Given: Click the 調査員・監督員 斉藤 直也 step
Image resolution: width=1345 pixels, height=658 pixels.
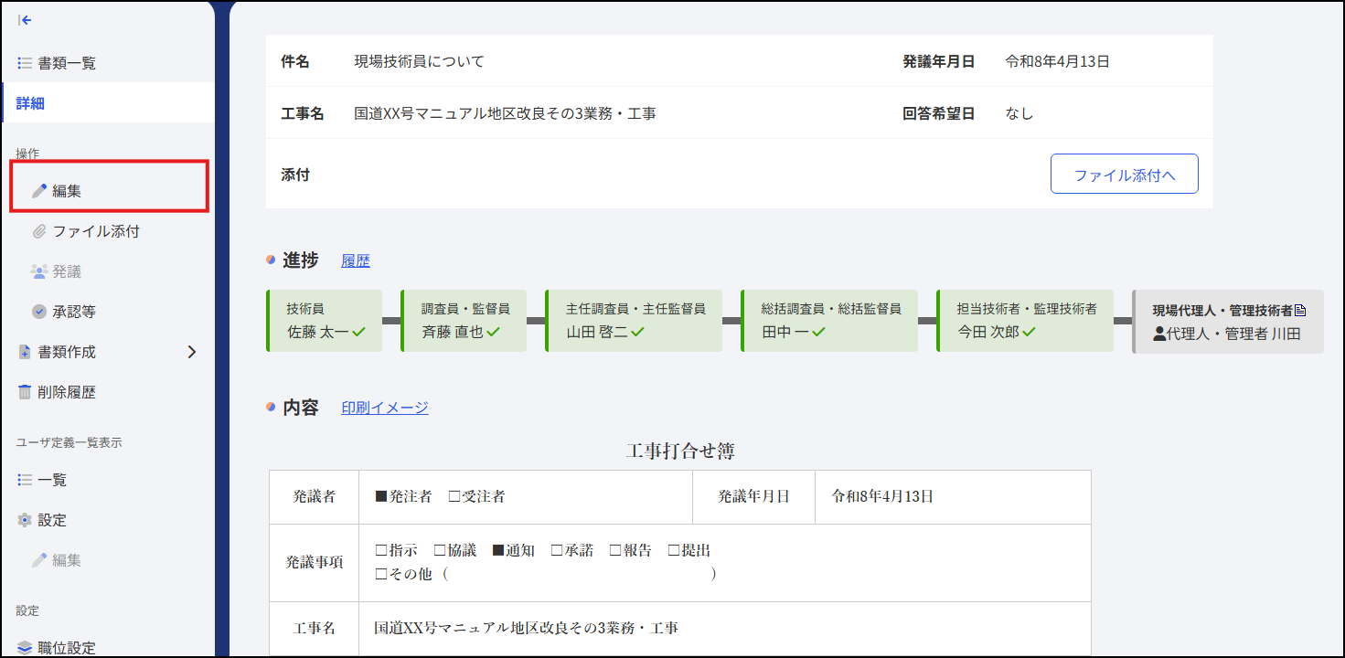Looking at the screenshot, I should tap(464, 321).
